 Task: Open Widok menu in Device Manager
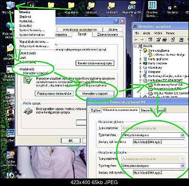pyautogui.click(x=158, y=33)
